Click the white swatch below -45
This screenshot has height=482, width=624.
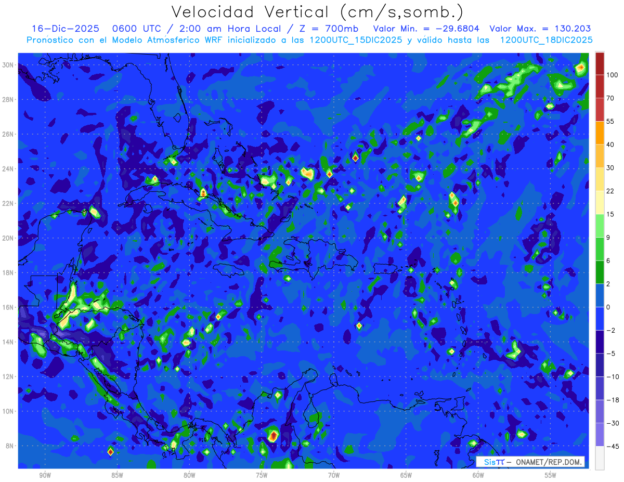coord(600,458)
